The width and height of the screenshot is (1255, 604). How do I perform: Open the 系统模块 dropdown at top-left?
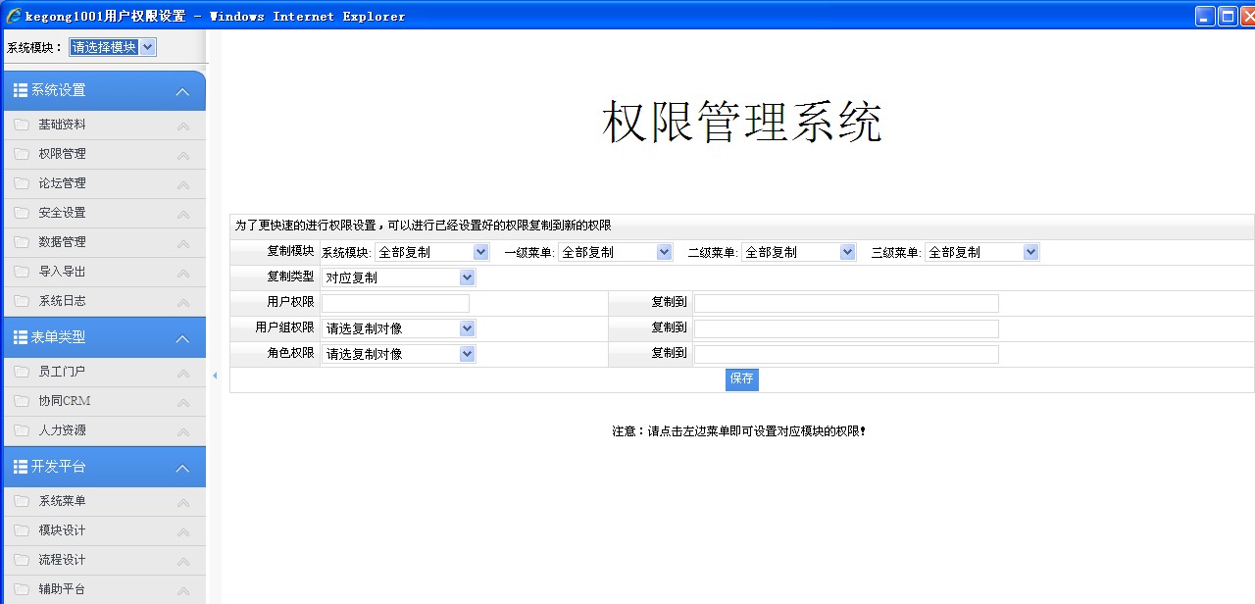click(x=112, y=47)
